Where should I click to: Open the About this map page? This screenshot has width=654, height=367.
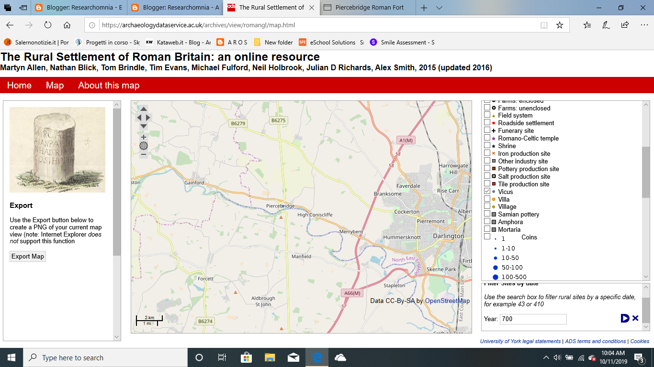tap(108, 85)
